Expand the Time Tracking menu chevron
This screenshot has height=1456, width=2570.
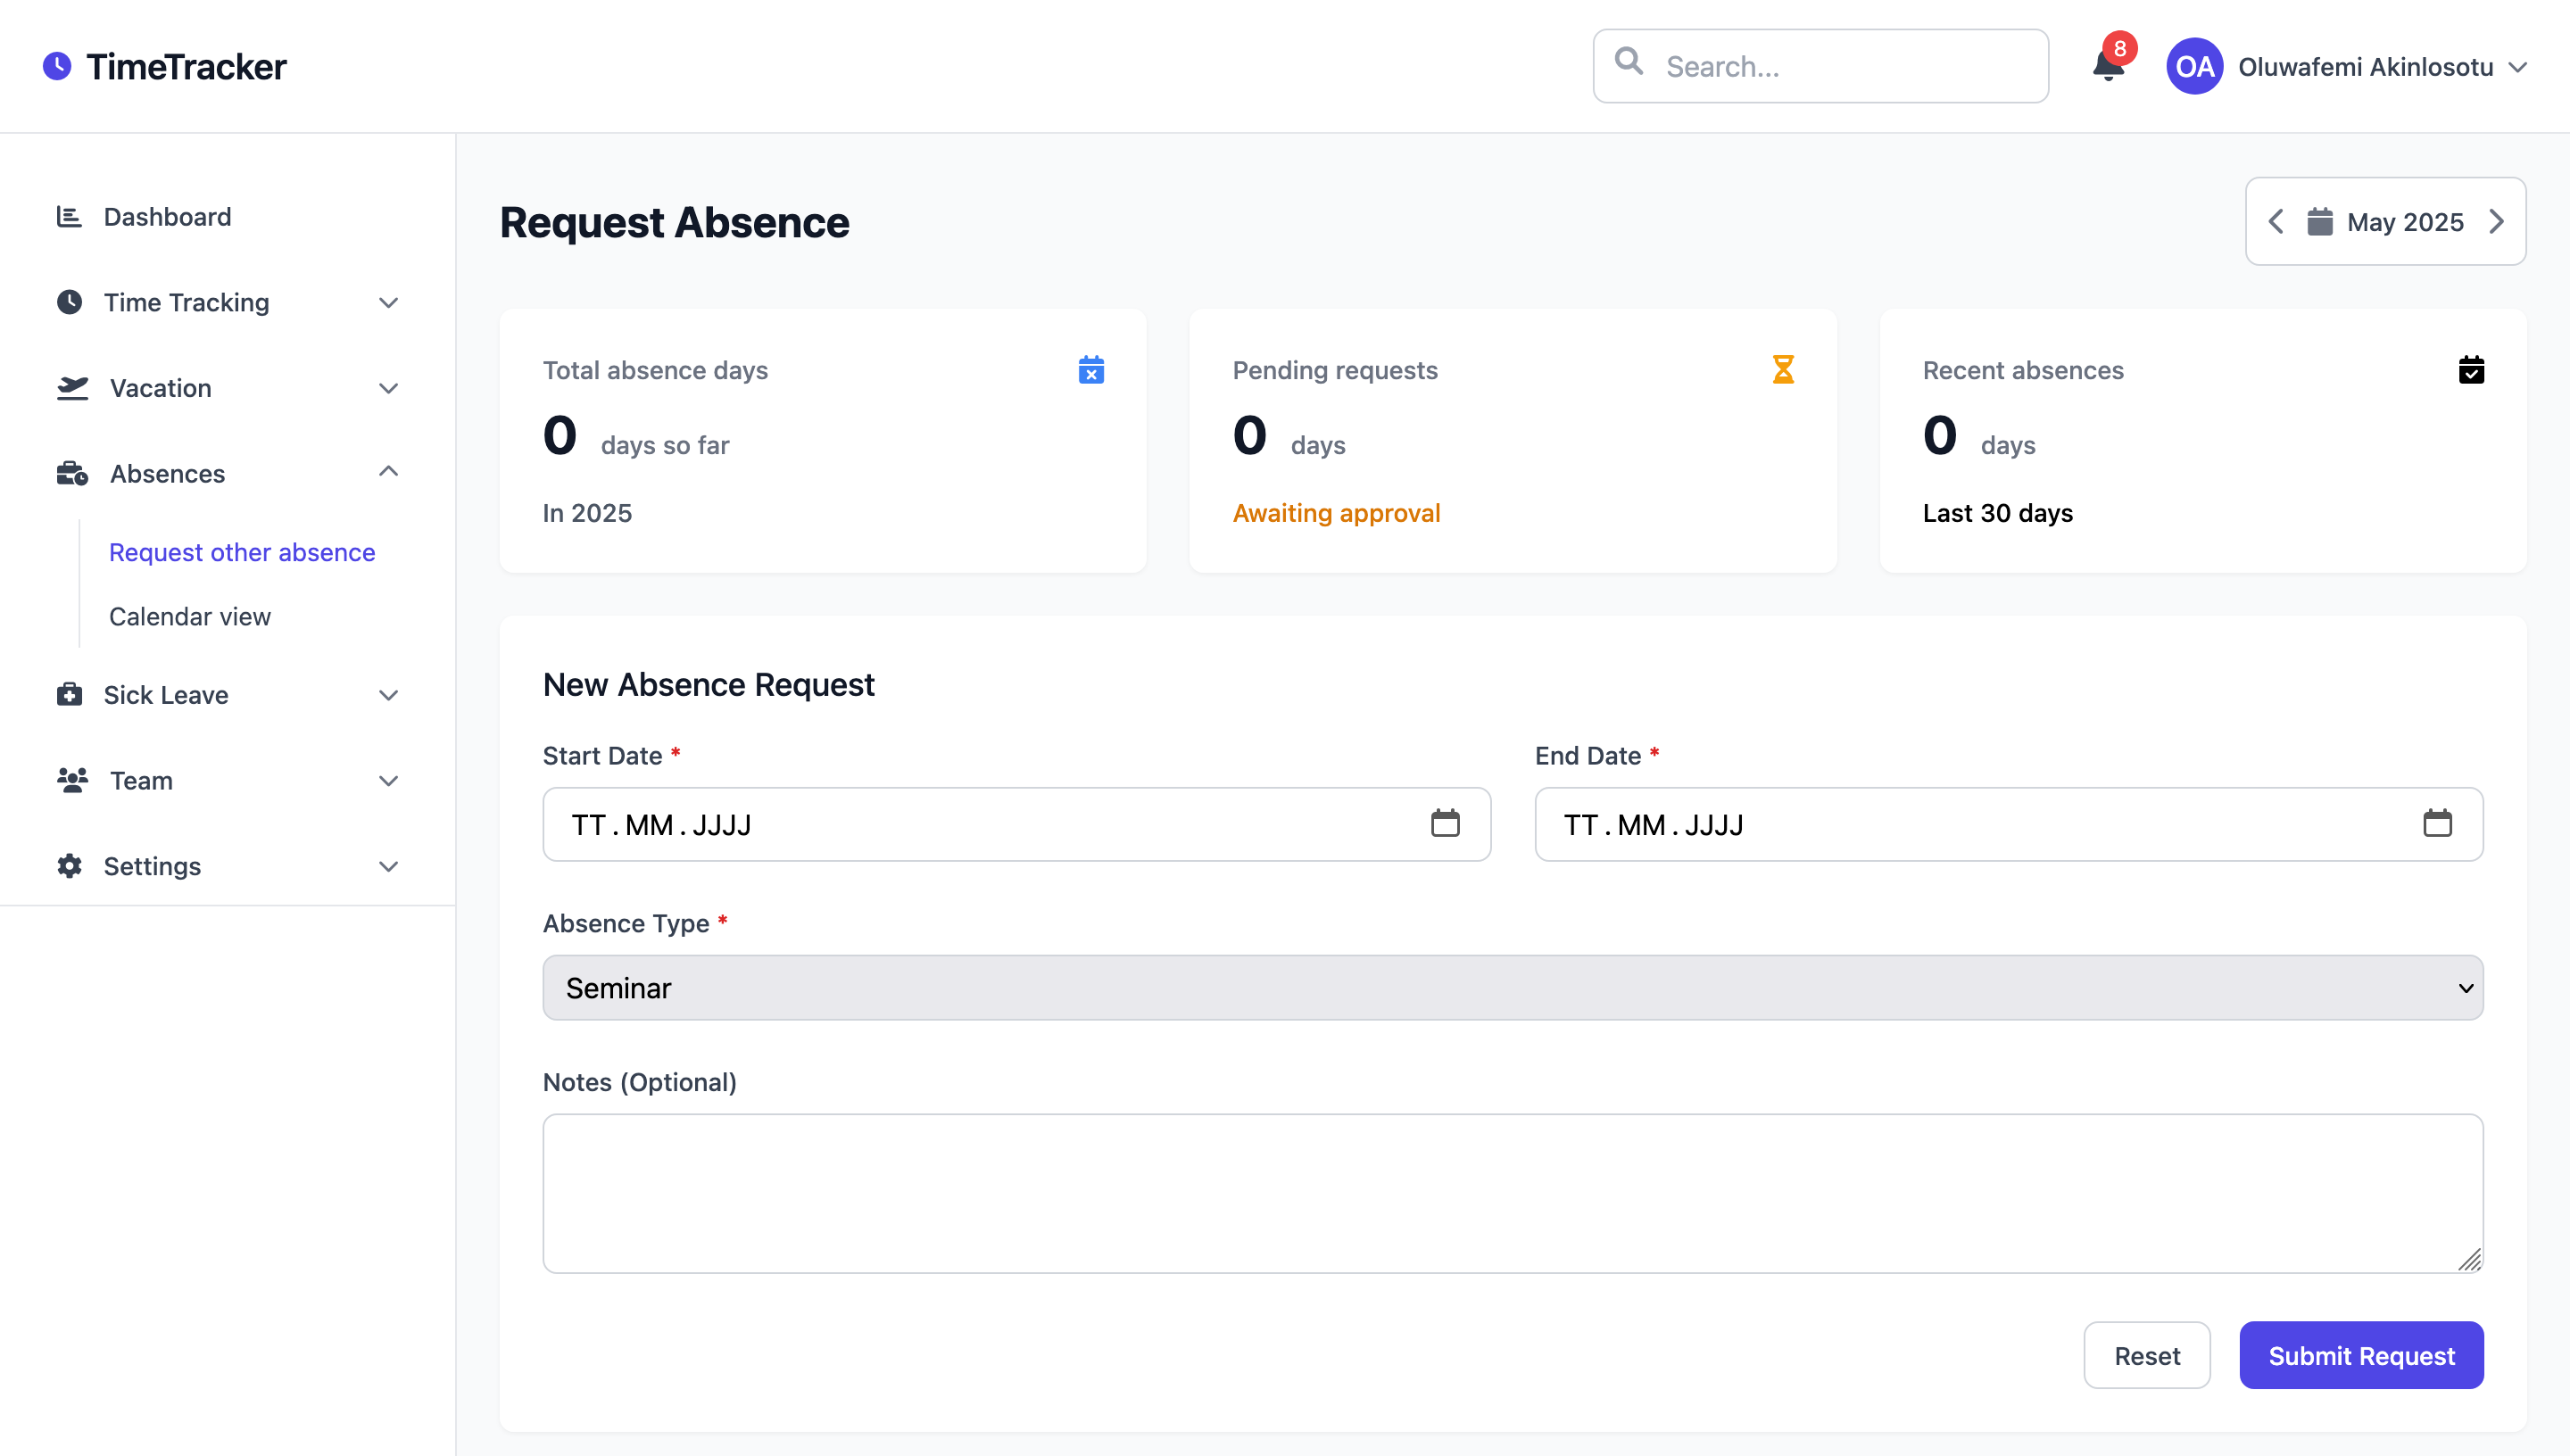click(x=389, y=302)
